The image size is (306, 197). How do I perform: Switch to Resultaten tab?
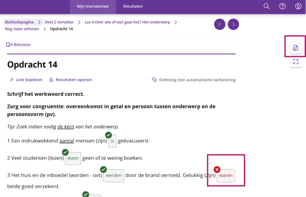click(133, 6)
